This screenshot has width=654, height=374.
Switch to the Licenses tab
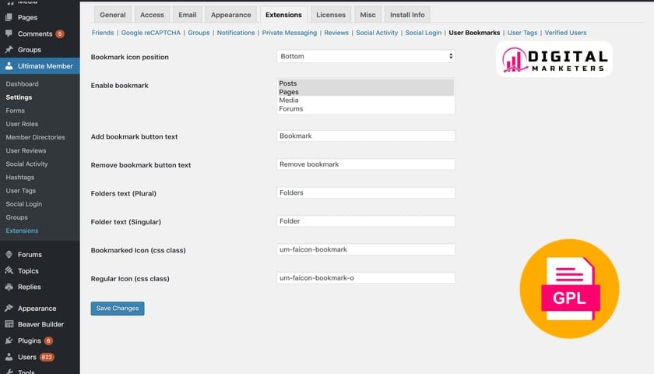point(330,15)
